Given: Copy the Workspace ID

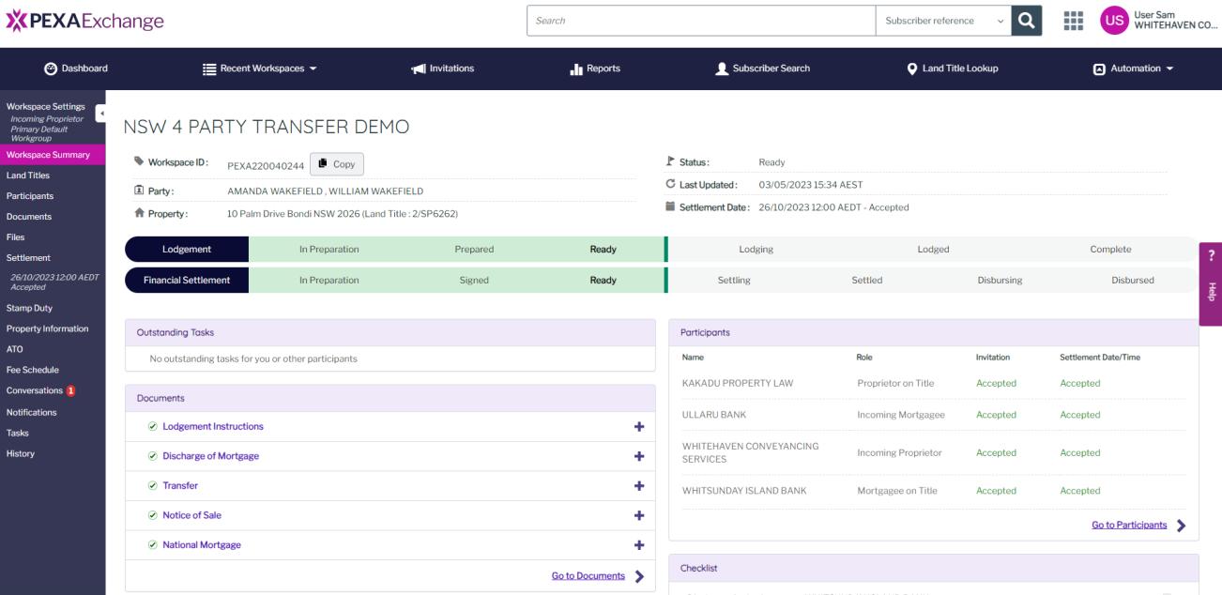Looking at the screenshot, I should click(x=336, y=163).
